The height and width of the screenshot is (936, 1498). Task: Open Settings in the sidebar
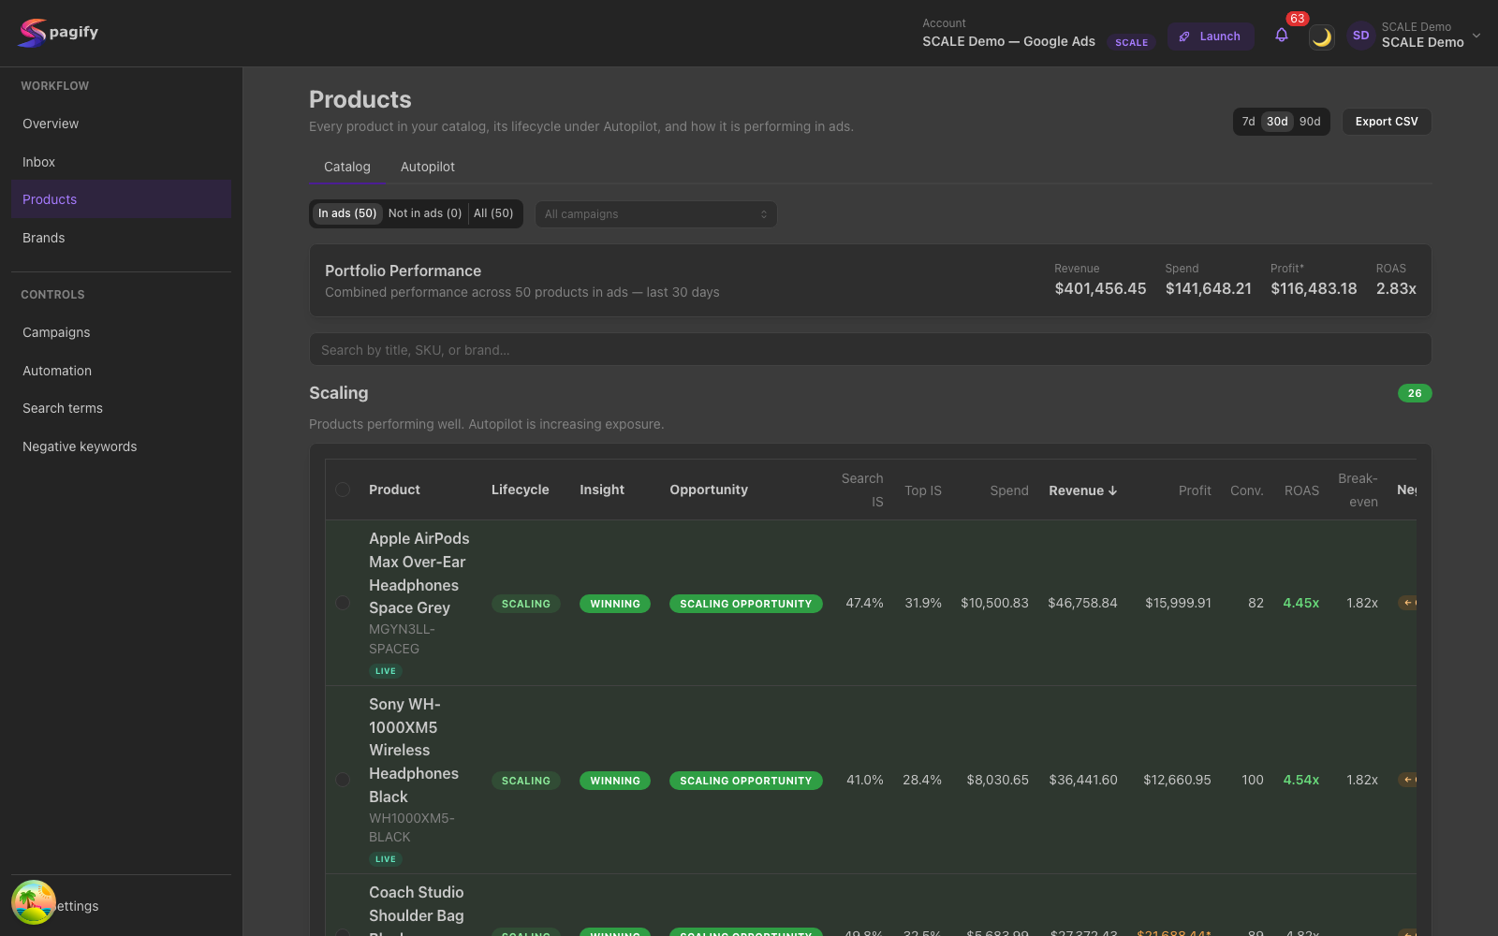point(121,906)
